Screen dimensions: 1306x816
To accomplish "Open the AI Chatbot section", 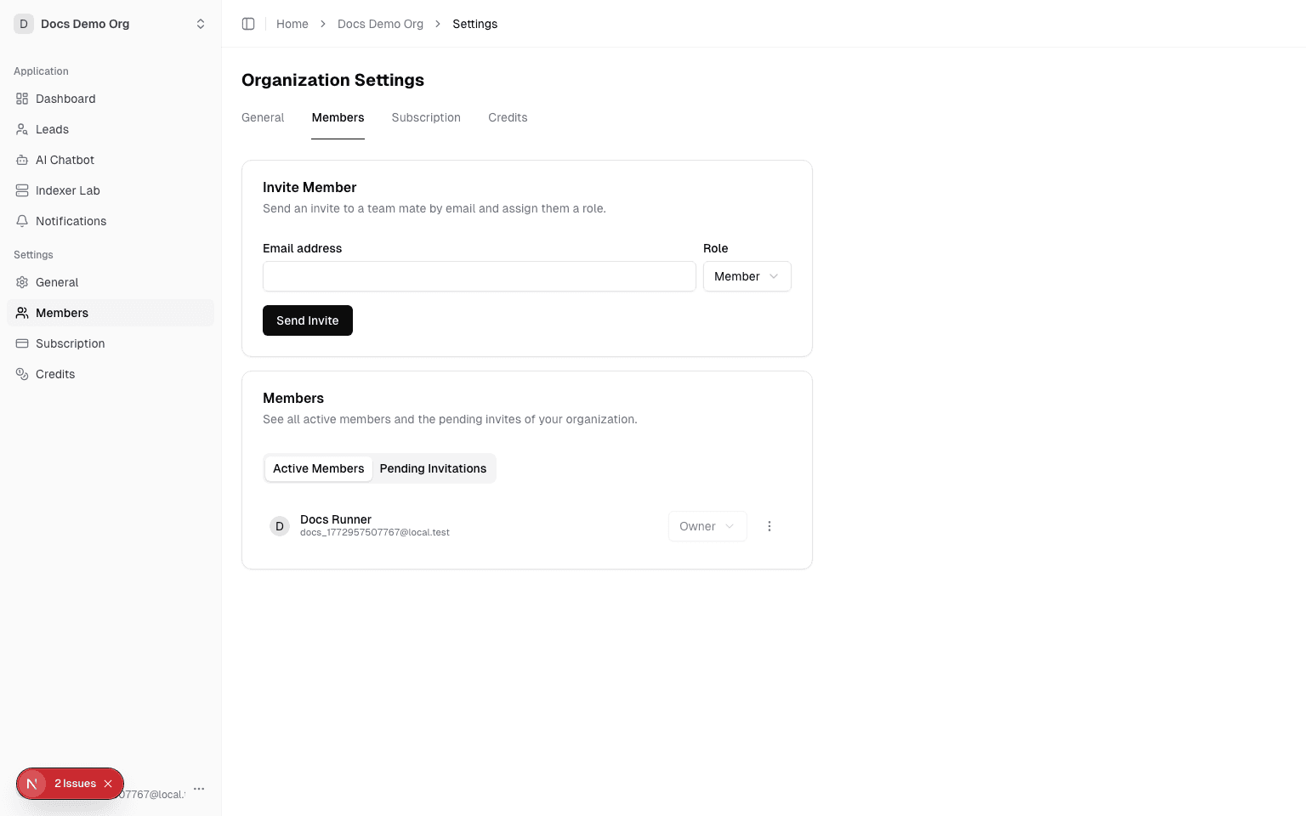I will [65, 160].
